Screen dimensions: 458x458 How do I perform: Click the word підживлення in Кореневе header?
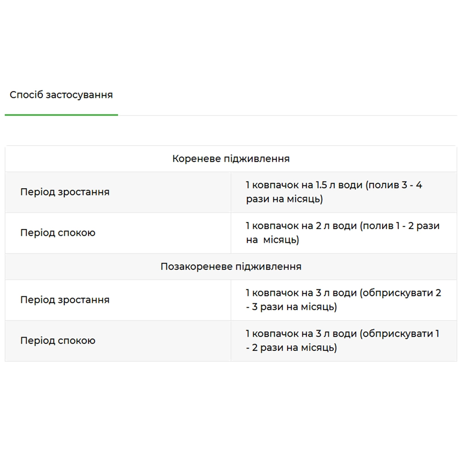[x=257, y=159]
